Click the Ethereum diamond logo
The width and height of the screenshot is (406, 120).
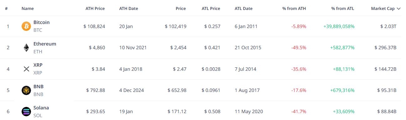[x=26, y=48]
